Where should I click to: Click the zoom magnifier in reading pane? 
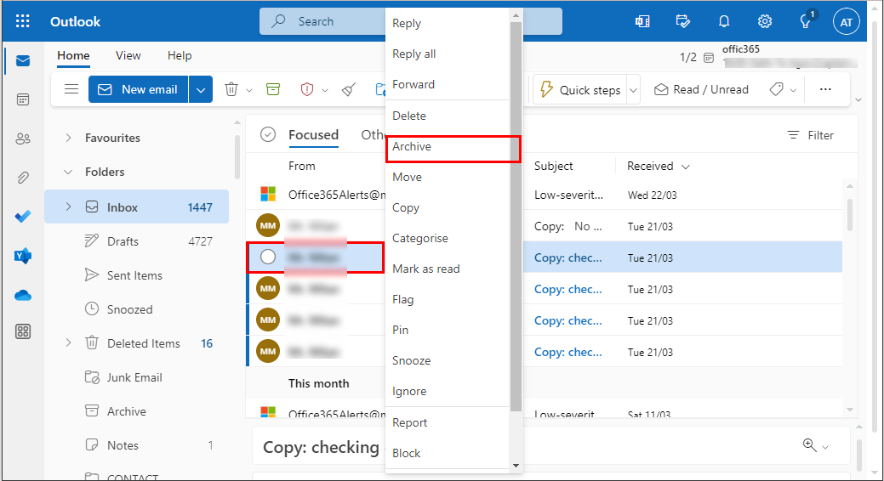tap(810, 444)
